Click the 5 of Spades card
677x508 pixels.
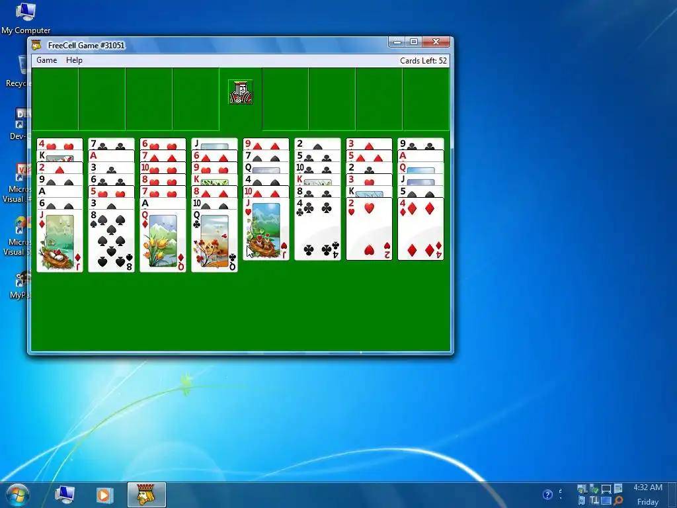coord(420,192)
